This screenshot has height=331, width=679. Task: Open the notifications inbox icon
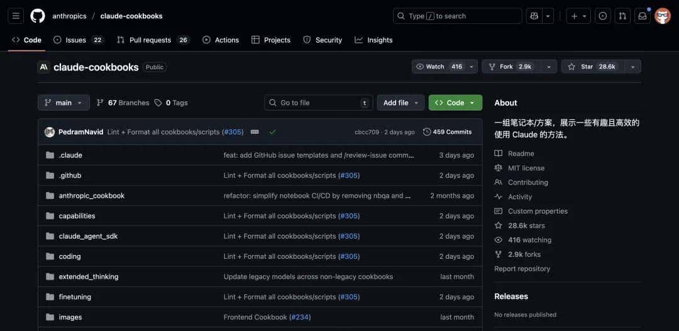pyautogui.click(x=643, y=16)
